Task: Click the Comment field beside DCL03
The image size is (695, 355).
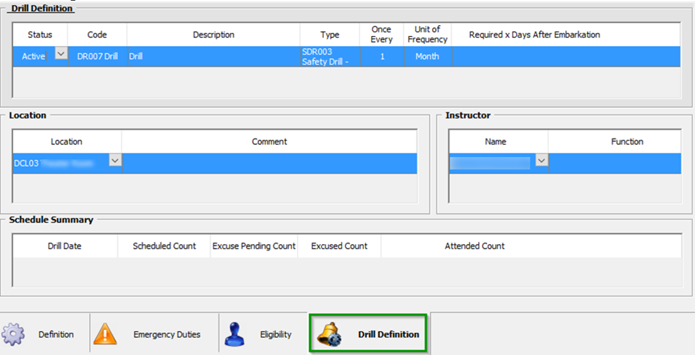Action: click(x=269, y=162)
